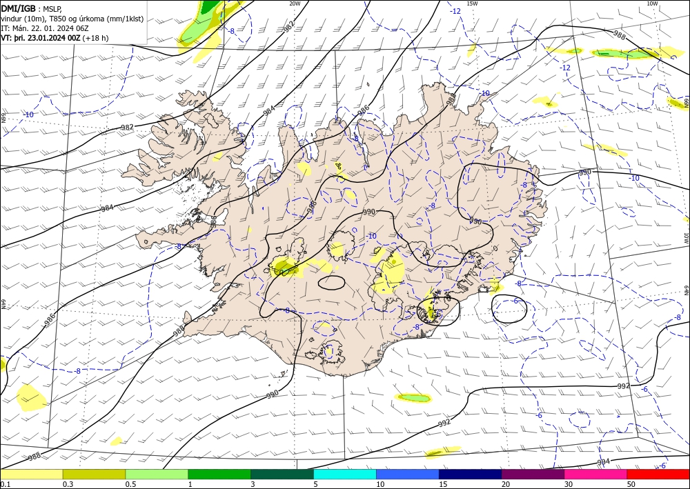The width and height of the screenshot is (690, 489).
Task: Click the color scale tick label "20"
Action: coord(506,484)
